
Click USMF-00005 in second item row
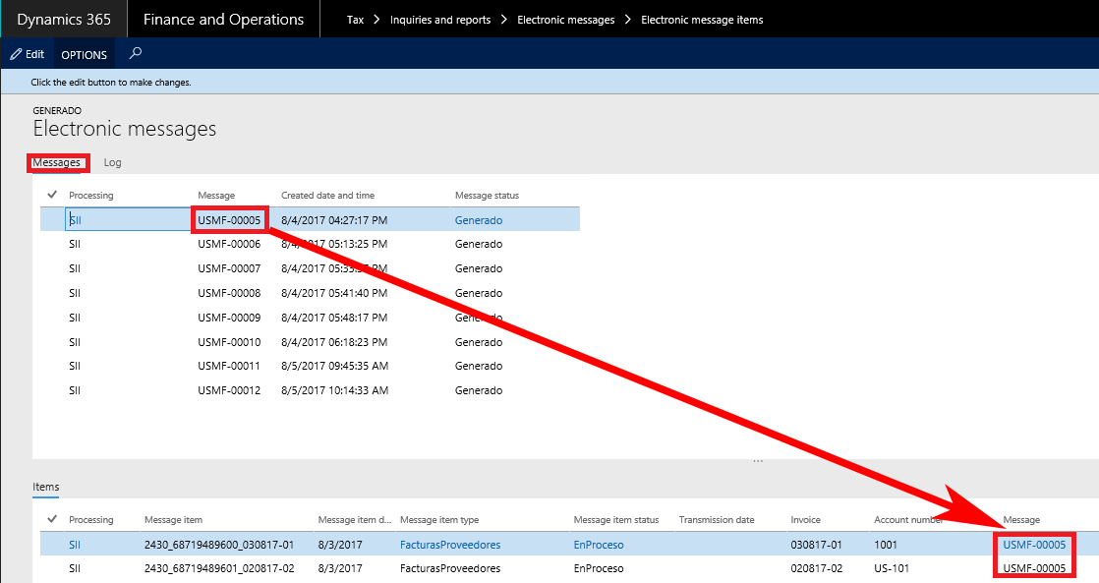(x=1034, y=568)
